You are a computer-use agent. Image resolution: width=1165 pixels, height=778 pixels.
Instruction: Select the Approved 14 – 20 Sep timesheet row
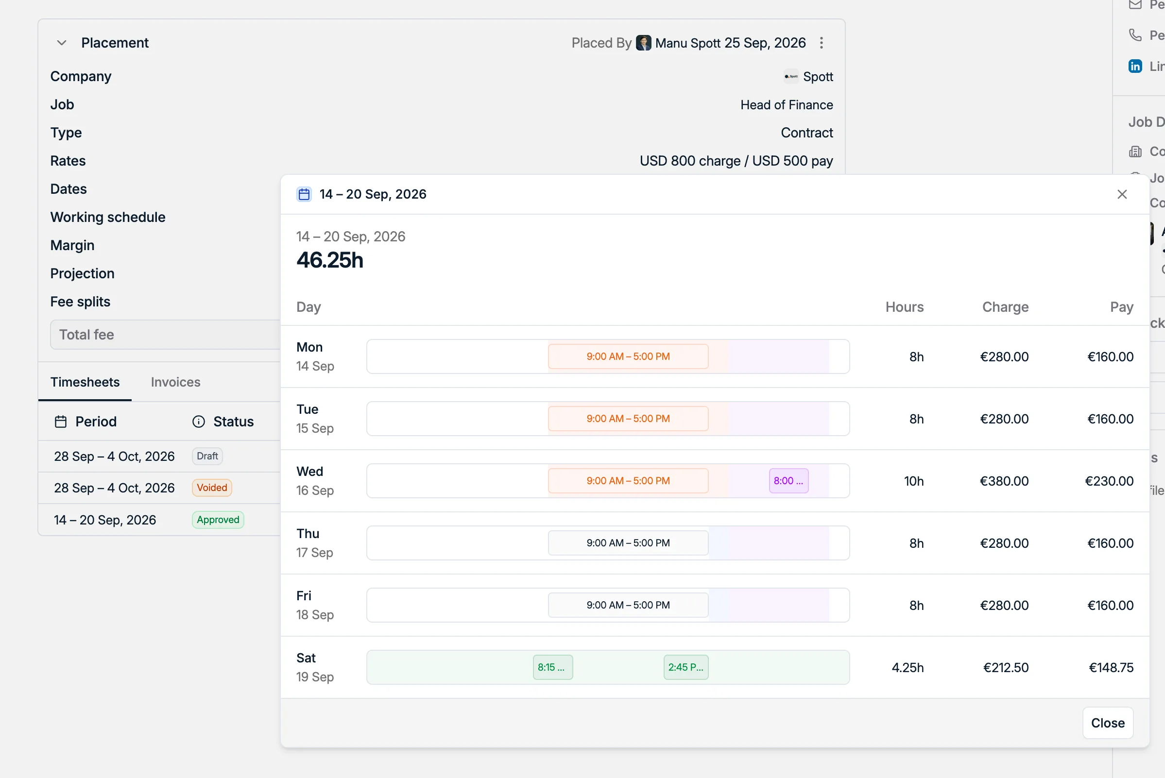(159, 520)
